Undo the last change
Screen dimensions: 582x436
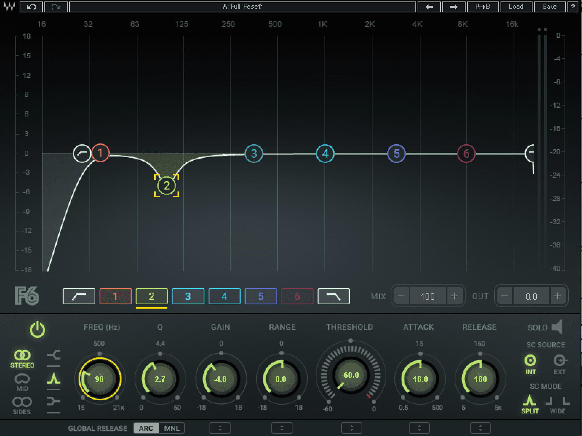tap(31, 7)
